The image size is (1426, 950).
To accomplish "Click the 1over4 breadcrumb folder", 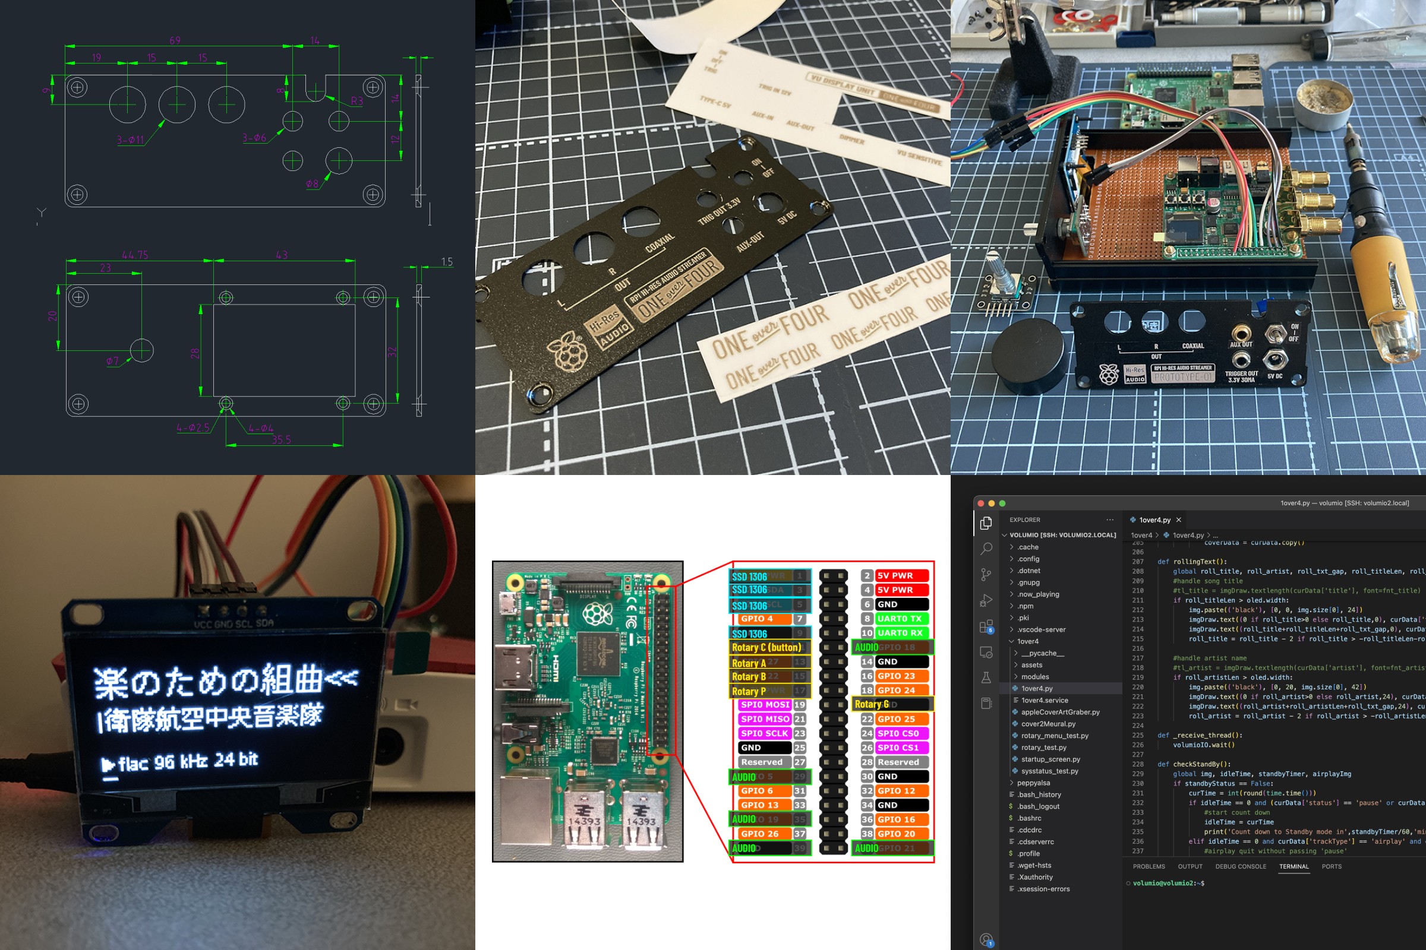I will pyautogui.click(x=1141, y=535).
